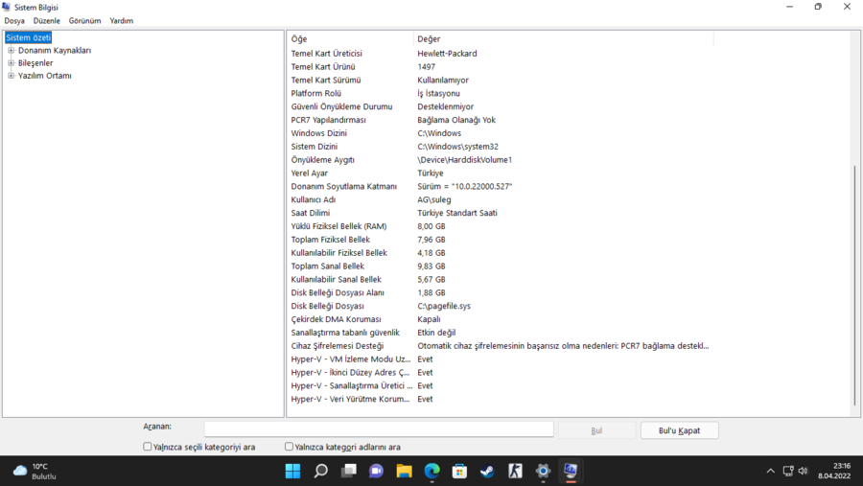Select Yüklü Fiziksel Bellek (RAM) row
Image resolution: width=863 pixels, height=486 pixels.
pyautogui.click(x=501, y=226)
